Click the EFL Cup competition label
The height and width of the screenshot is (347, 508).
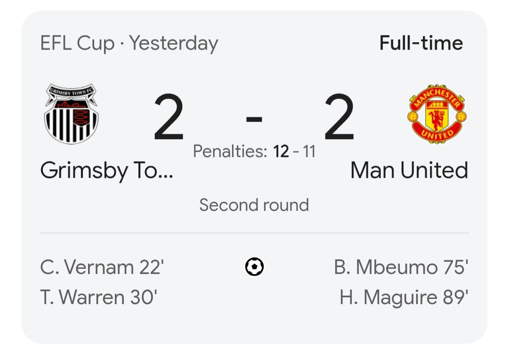tap(77, 43)
